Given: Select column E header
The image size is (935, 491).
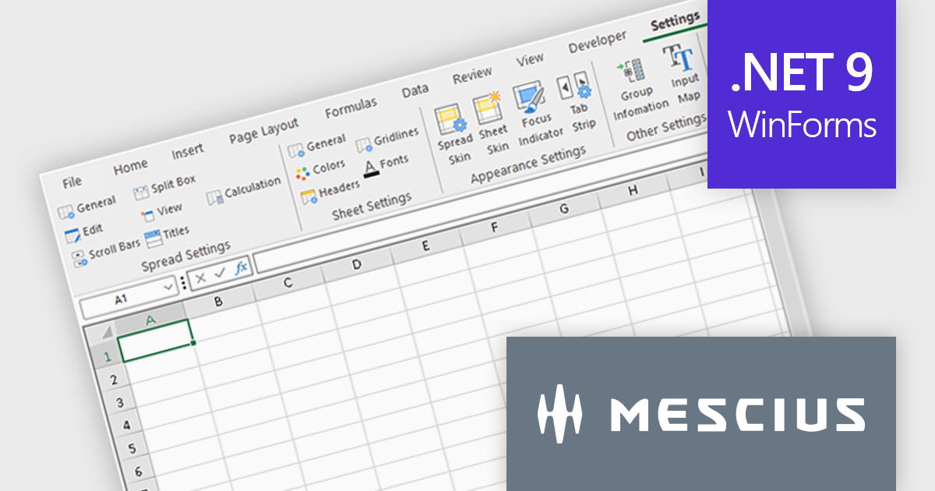Looking at the screenshot, I should pos(425,245).
